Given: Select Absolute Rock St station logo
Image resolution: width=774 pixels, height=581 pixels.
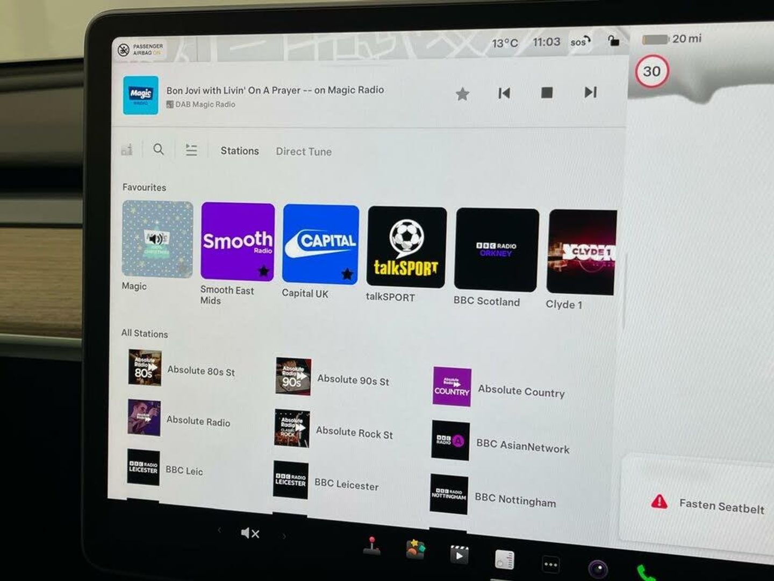Looking at the screenshot, I should point(292,428).
